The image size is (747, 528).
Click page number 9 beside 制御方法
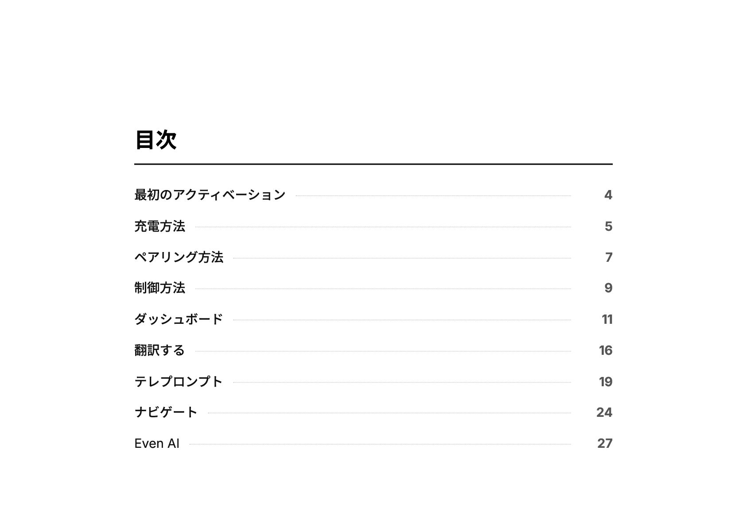pos(608,288)
